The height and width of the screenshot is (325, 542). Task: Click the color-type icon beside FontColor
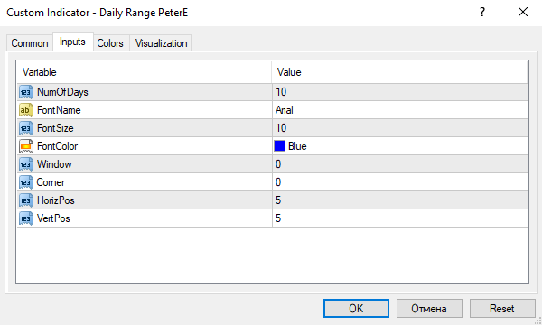(26, 146)
